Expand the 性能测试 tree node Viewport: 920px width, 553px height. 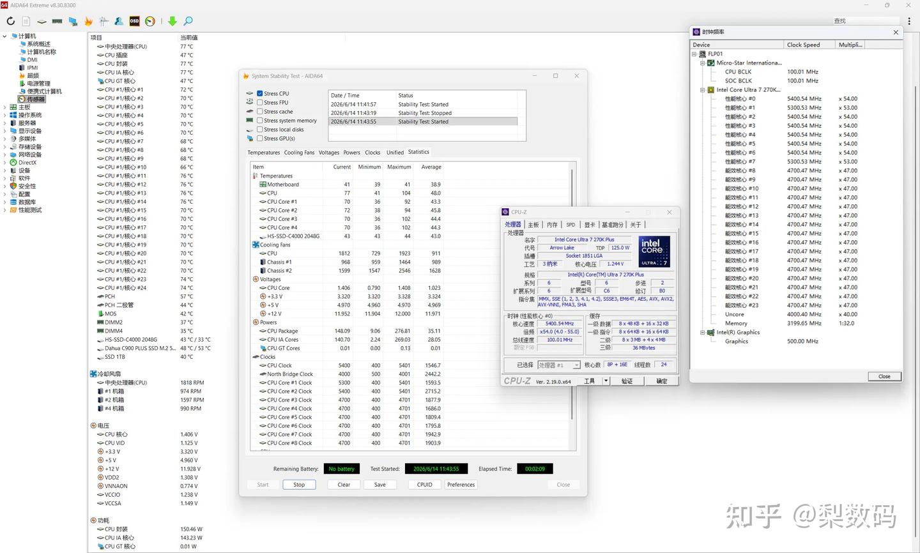(4, 210)
